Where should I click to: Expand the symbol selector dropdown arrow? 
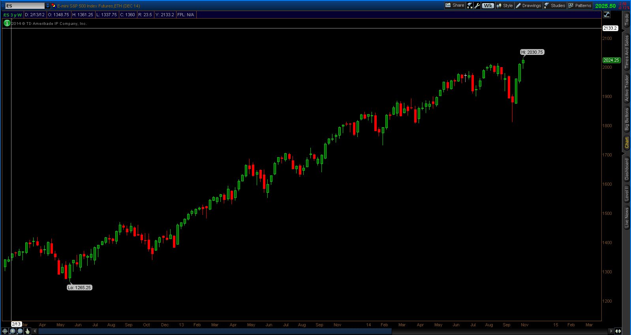coord(48,6)
